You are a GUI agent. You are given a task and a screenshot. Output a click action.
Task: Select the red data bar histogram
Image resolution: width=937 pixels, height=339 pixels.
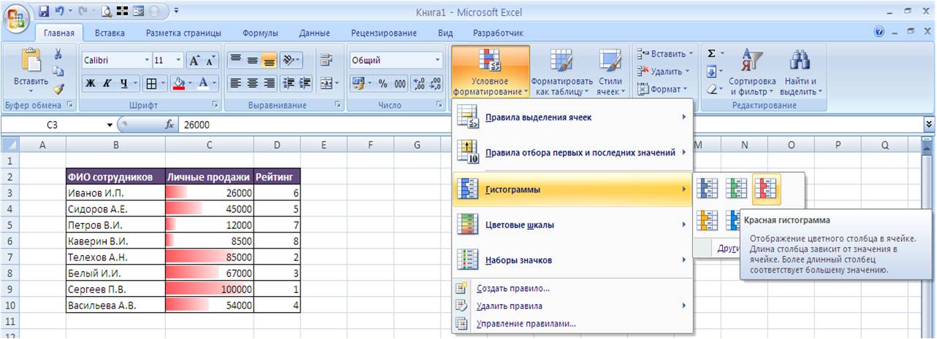click(766, 189)
